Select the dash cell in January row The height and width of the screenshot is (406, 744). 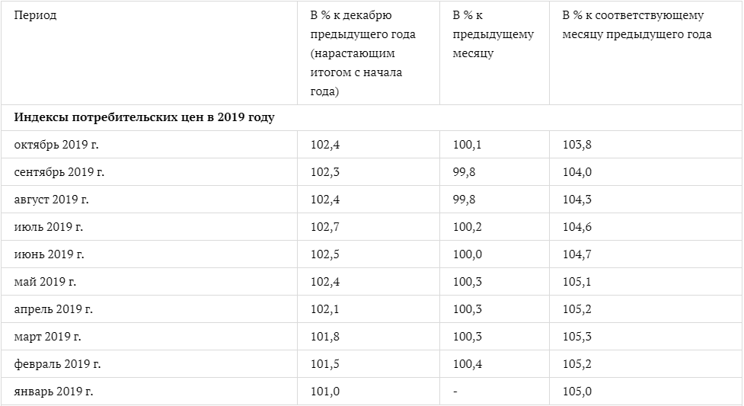click(x=455, y=392)
